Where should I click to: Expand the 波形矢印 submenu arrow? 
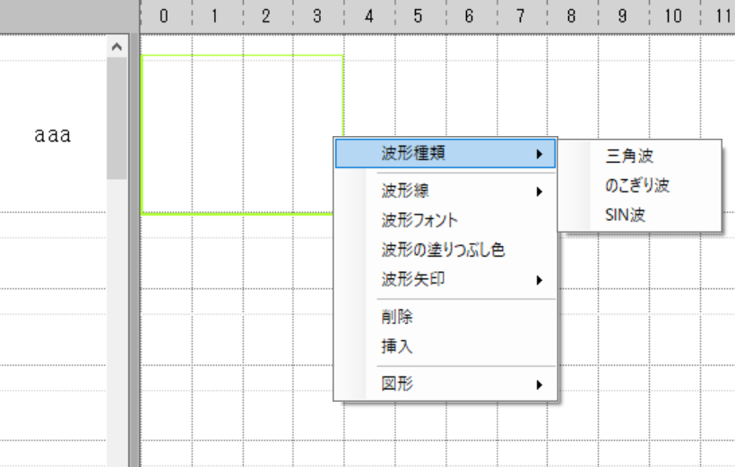click(x=539, y=279)
